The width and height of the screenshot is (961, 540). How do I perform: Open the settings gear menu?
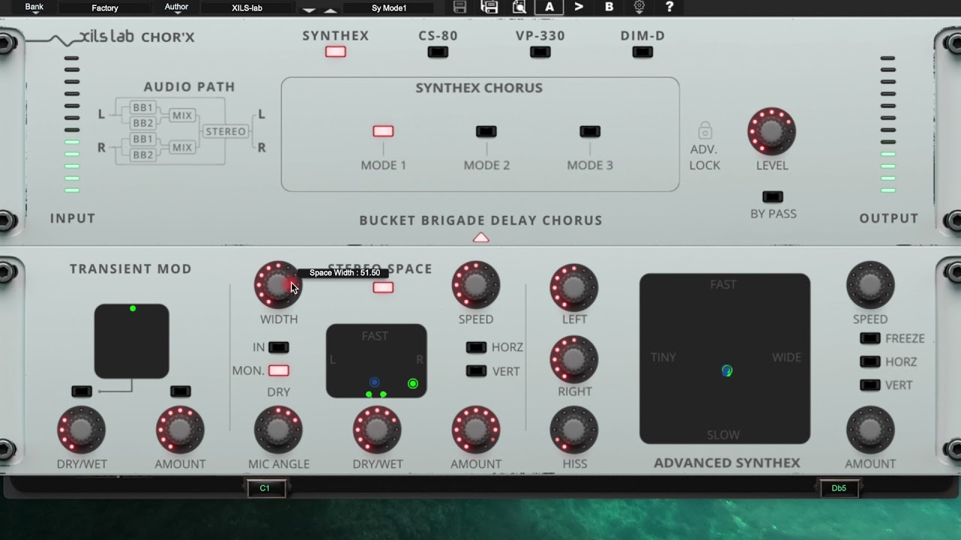point(639,7)
